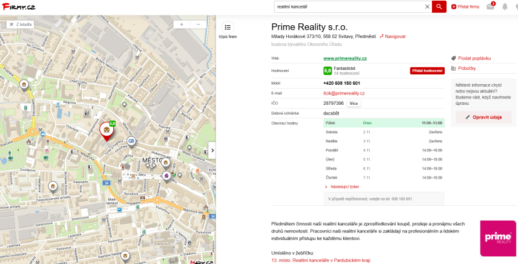The width and height of the screenshot is (518, 264).
Task: Zoom in the map with the plus button
Action: tap(181, 25)
